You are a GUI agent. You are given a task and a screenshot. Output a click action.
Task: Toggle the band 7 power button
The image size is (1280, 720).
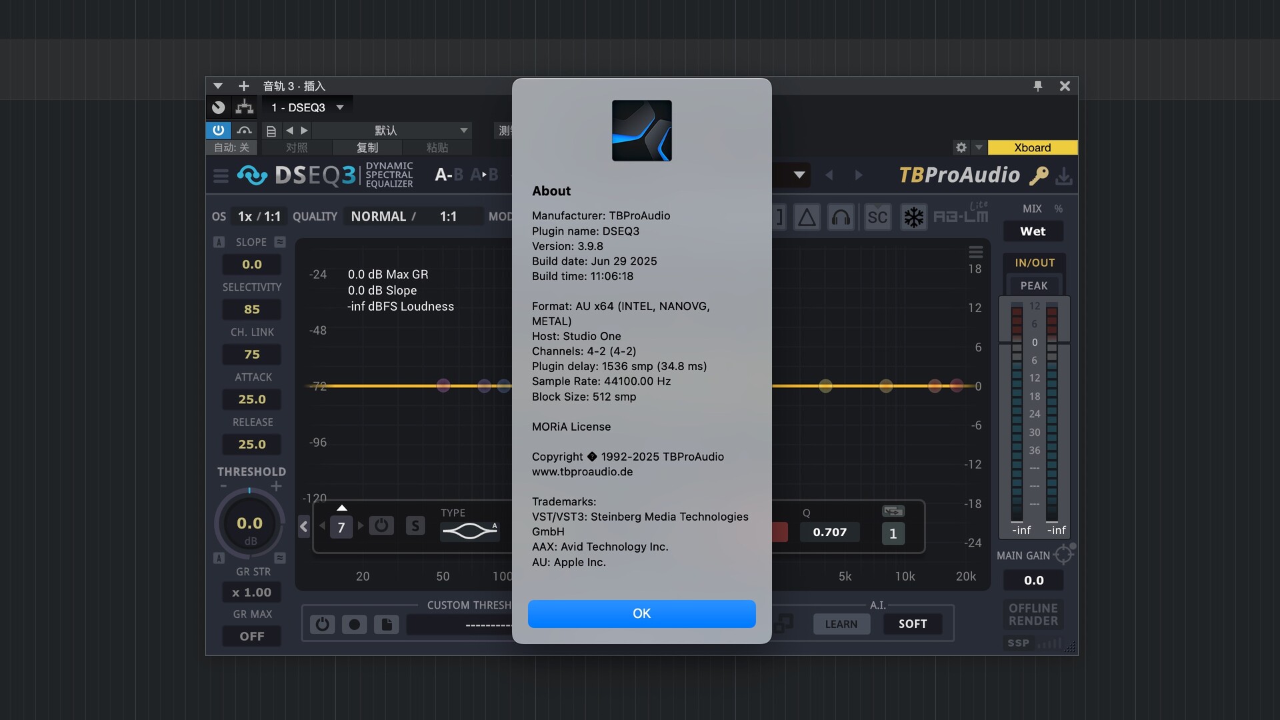coord(381,526)
